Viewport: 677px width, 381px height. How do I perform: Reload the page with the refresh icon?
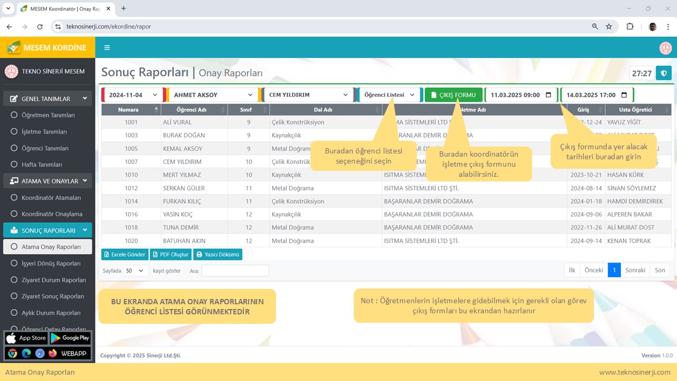[x=40, y=26]
